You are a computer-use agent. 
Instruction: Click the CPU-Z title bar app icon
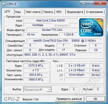[4, 4]
